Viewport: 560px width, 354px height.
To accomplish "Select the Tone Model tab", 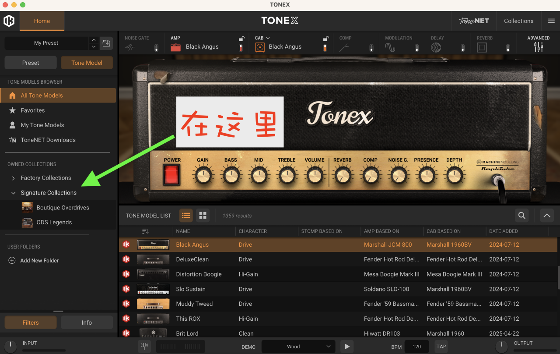I will click(87, 63).
